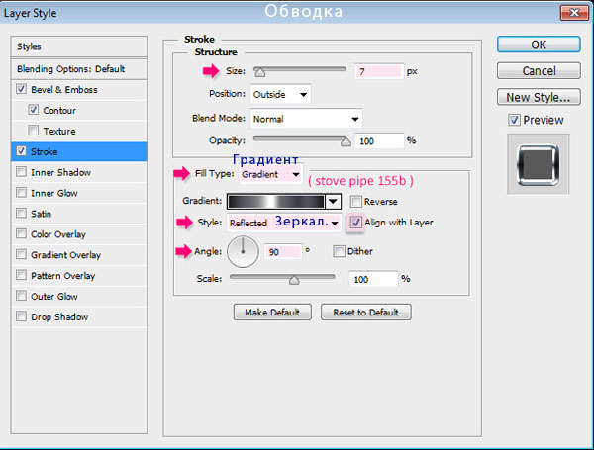594x450 pixels.
Task: Select the Inner Glow entry label
Action: [x=54, y=193]
